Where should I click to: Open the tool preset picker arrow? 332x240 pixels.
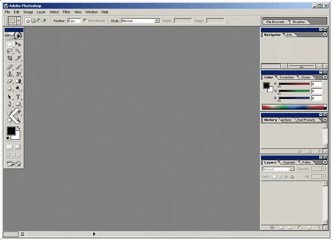pos(18,21)
